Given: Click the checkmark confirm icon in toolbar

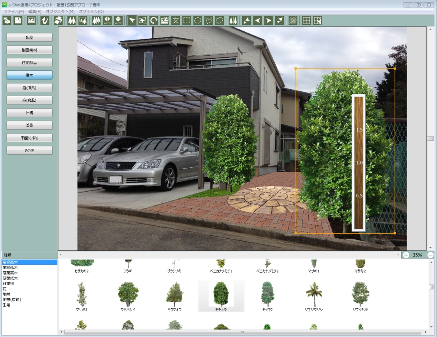Looking at the screenshot, I should [x=45, y=20].
